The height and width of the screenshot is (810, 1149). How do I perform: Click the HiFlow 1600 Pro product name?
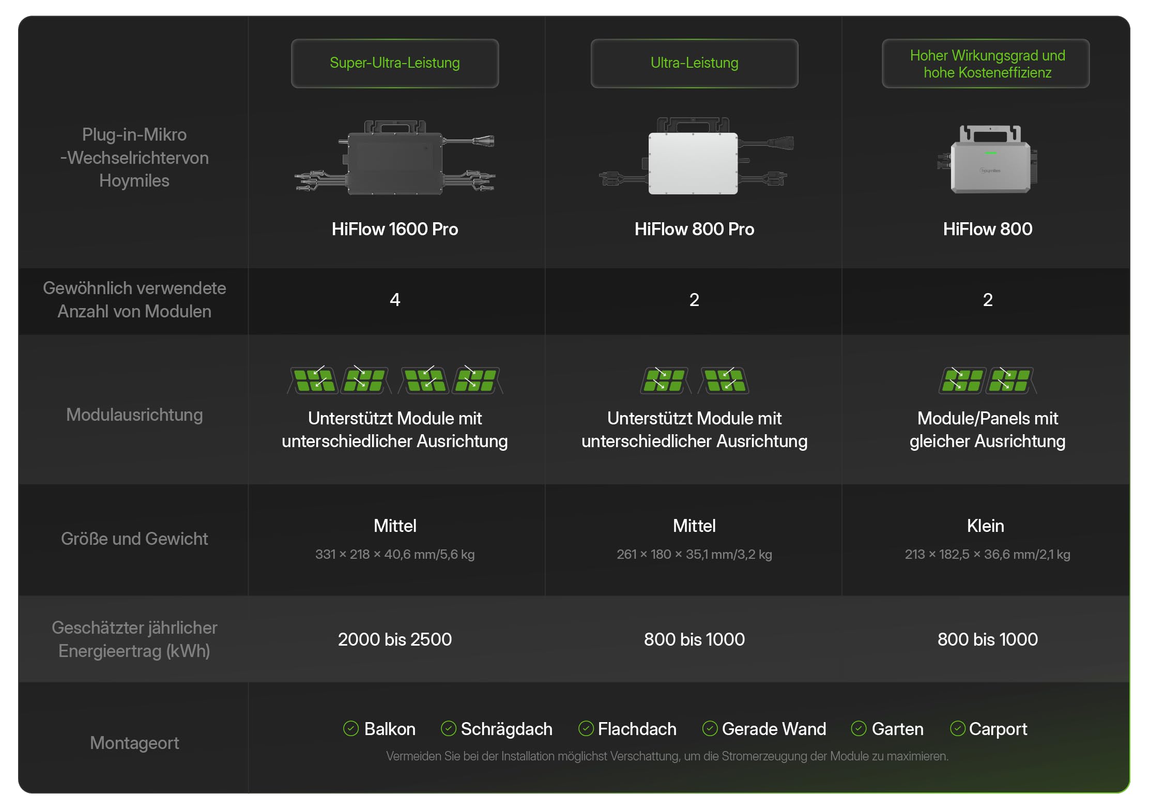[x=395, y=229]
